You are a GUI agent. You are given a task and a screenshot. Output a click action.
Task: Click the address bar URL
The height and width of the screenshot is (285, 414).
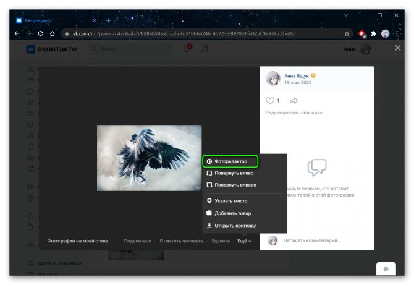[184, 33]
